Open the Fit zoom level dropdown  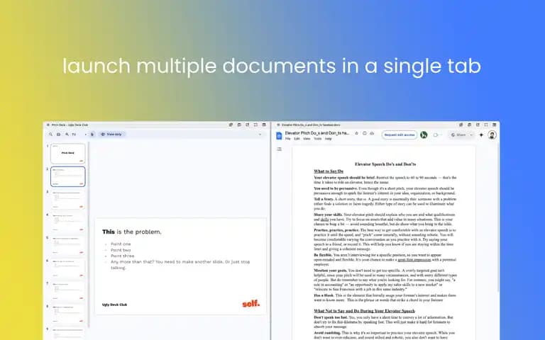(79, 135)
